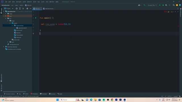Expand the out folder
Viewport: 182px width, 102px height.
6,16
